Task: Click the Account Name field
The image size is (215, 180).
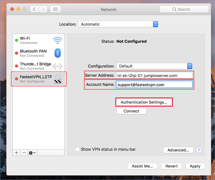Action: tap(154, 85)
